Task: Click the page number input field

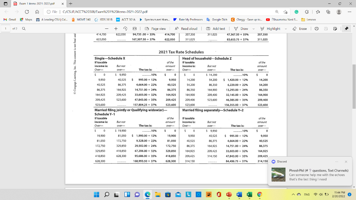Action: click(x=6, y=28)
